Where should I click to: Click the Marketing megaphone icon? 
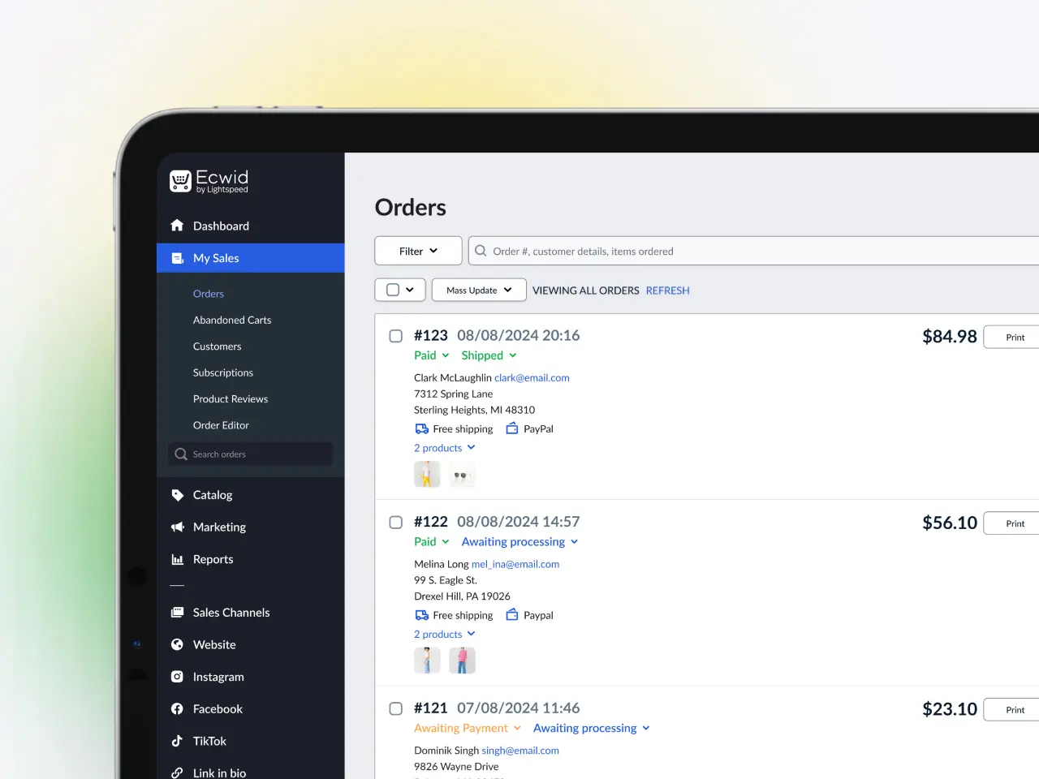[177, 527]
